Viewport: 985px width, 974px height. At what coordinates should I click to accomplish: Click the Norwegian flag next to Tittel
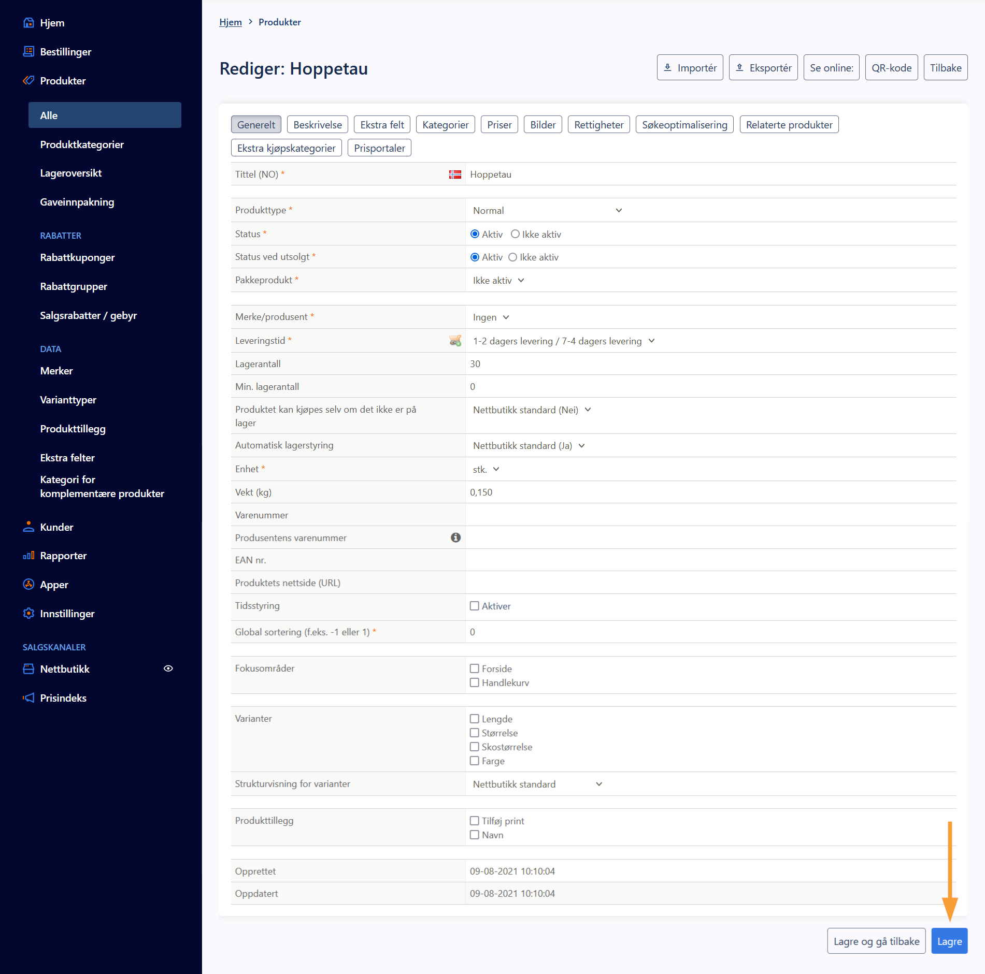[x=455, y=175]
